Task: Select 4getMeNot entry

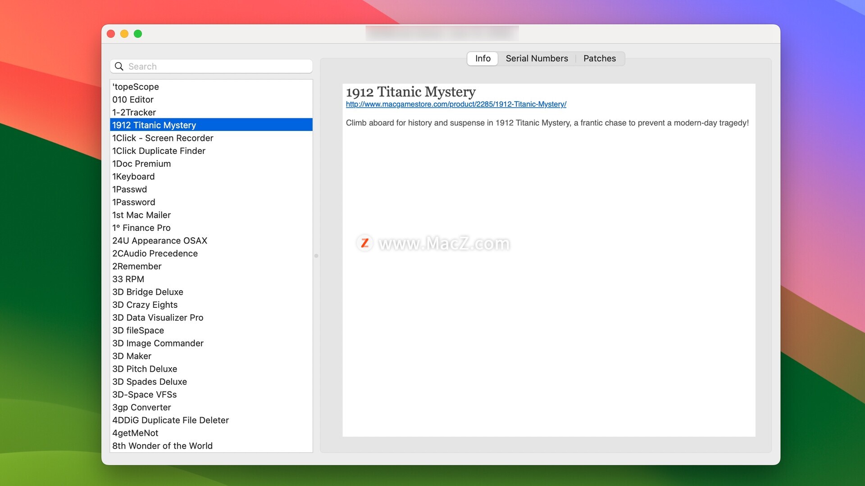Action: [x=211, y=433]
